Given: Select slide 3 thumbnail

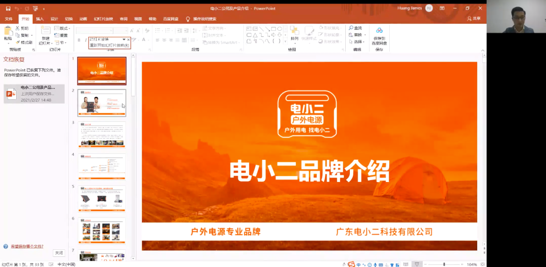Looking at the screenshot, I should pos(102,135).
